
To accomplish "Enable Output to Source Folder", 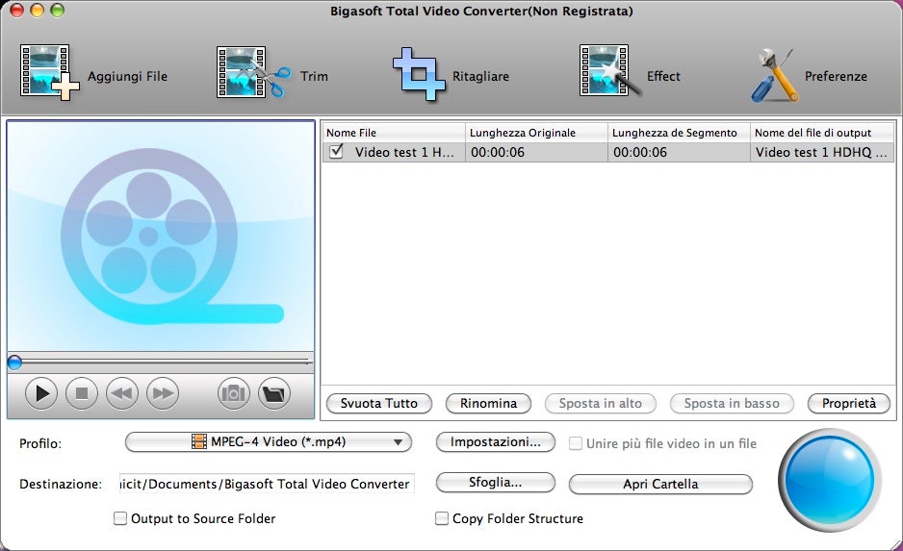I will [119, 518].
